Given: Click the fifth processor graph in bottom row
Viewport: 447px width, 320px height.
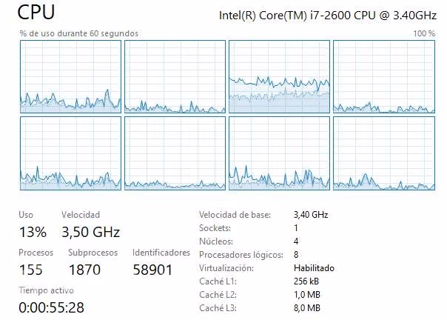Looking at the screenshot, I should [x=71, y=153].
